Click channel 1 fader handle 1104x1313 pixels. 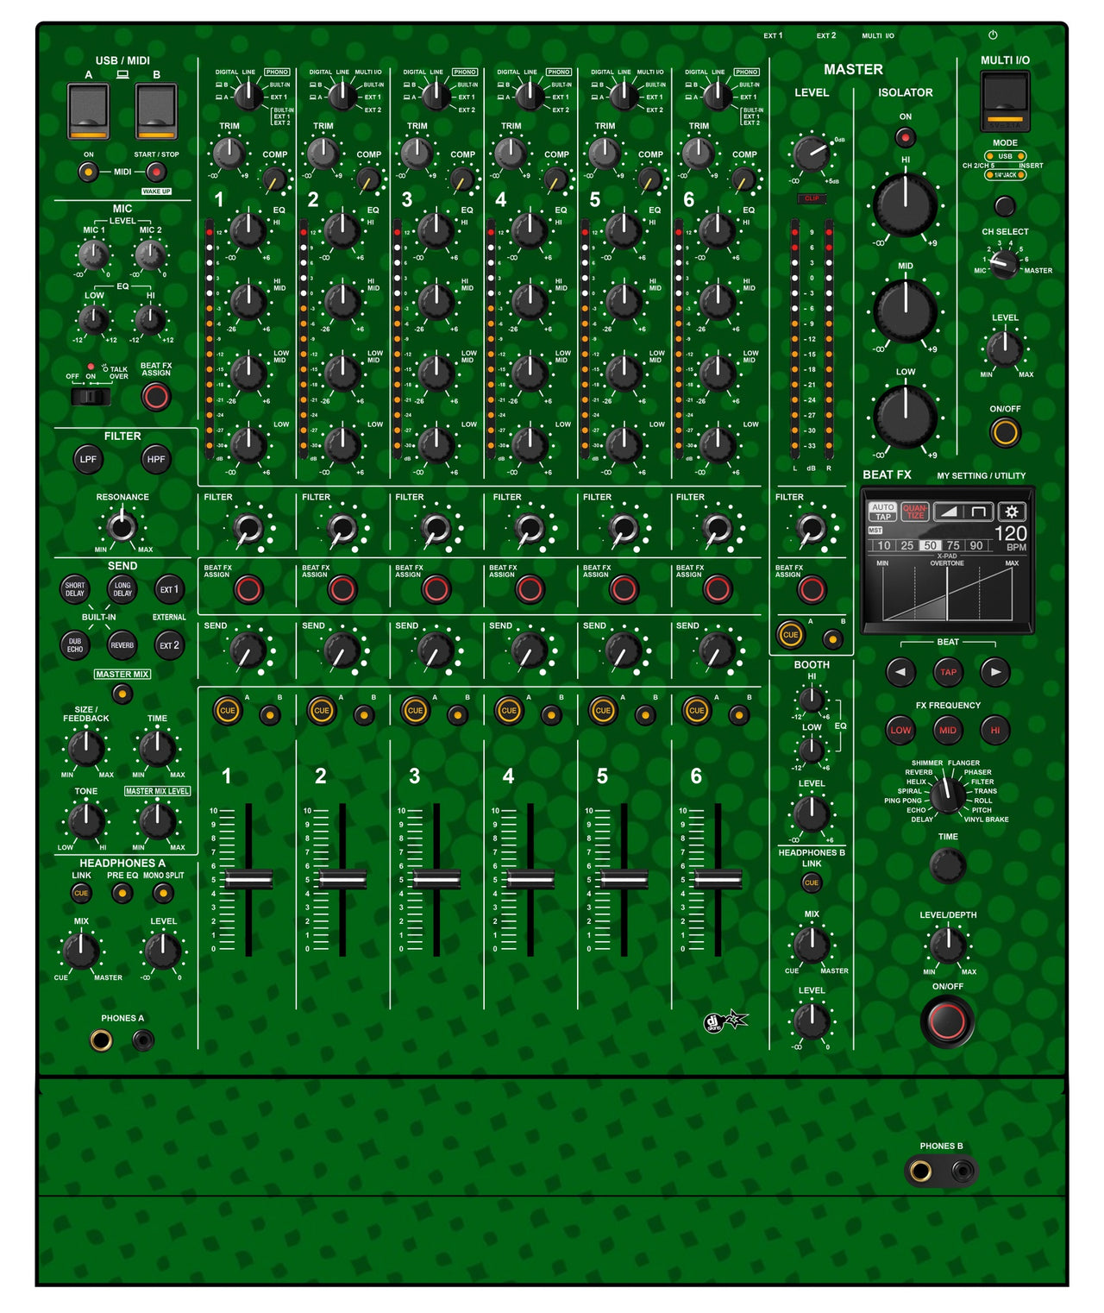point(248,879)
